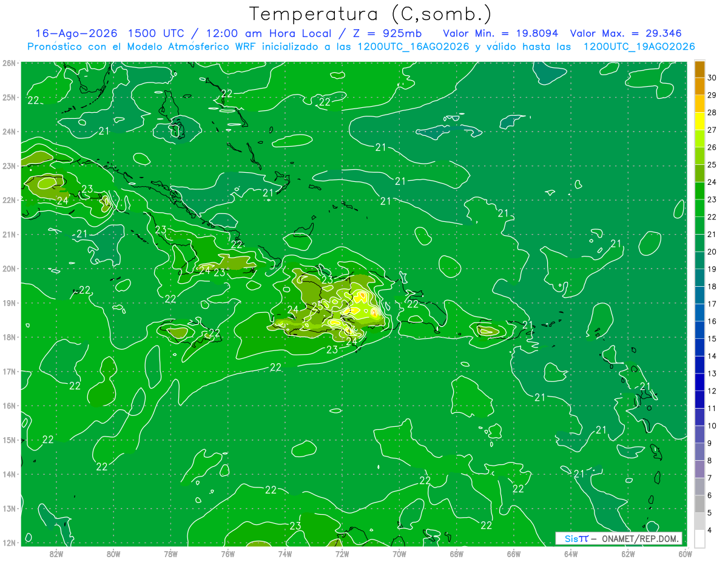Click the "20N" latitude axis label
728x562 pixels.
tap(8, 269)
